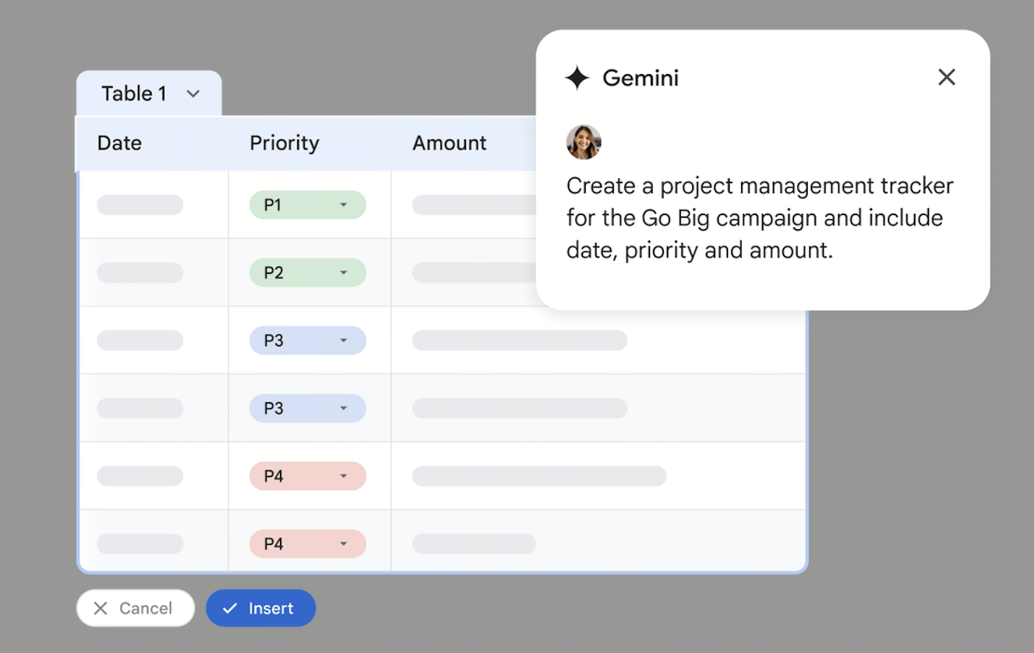This screenshot has height=653, width=1034.
Task: Click the first P4 red priority chip
Action: click(308, 476)
